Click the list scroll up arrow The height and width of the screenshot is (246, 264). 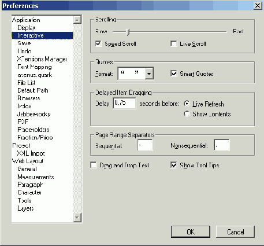click(77, 20)
